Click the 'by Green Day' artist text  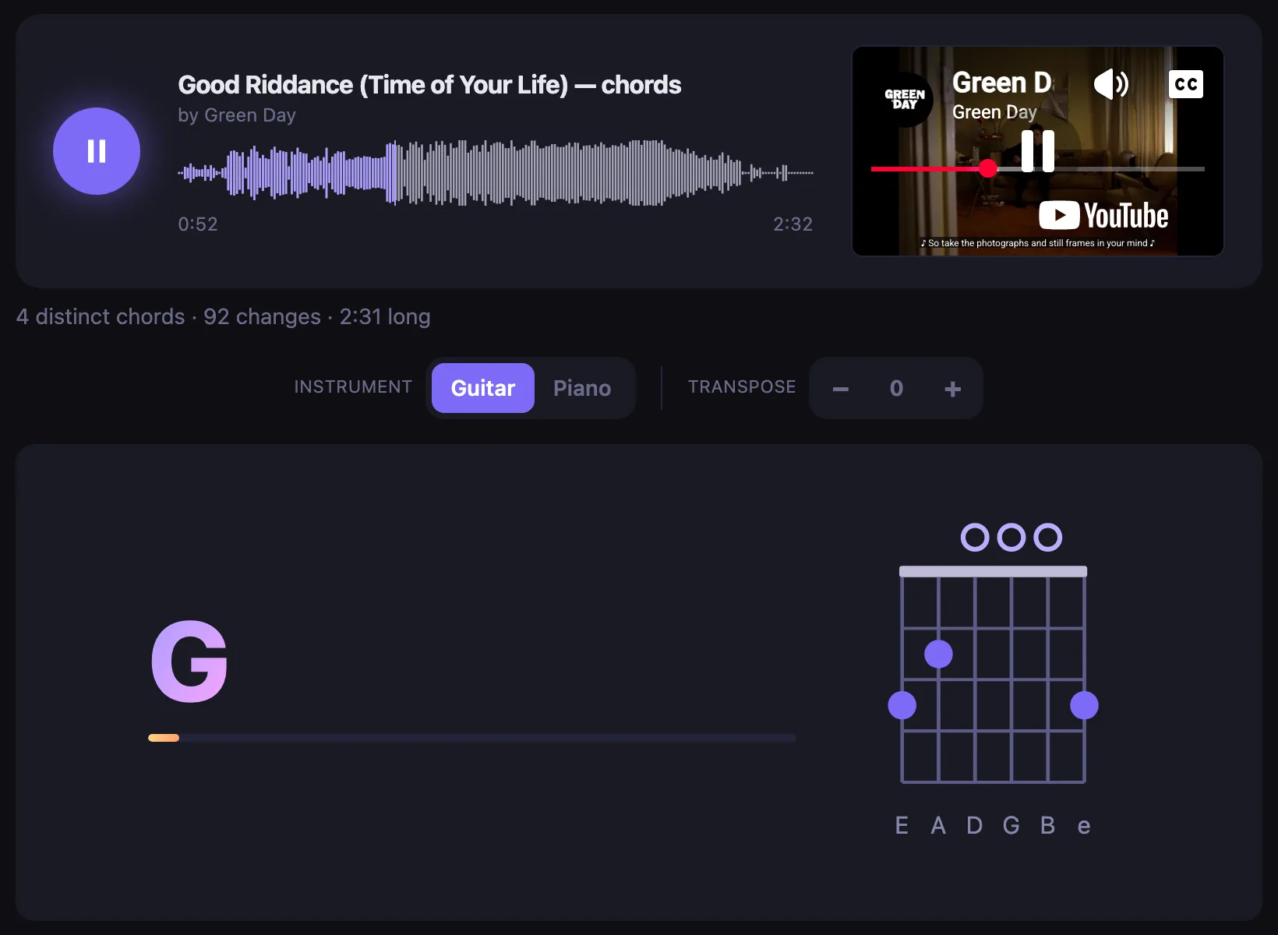(237, 115)
